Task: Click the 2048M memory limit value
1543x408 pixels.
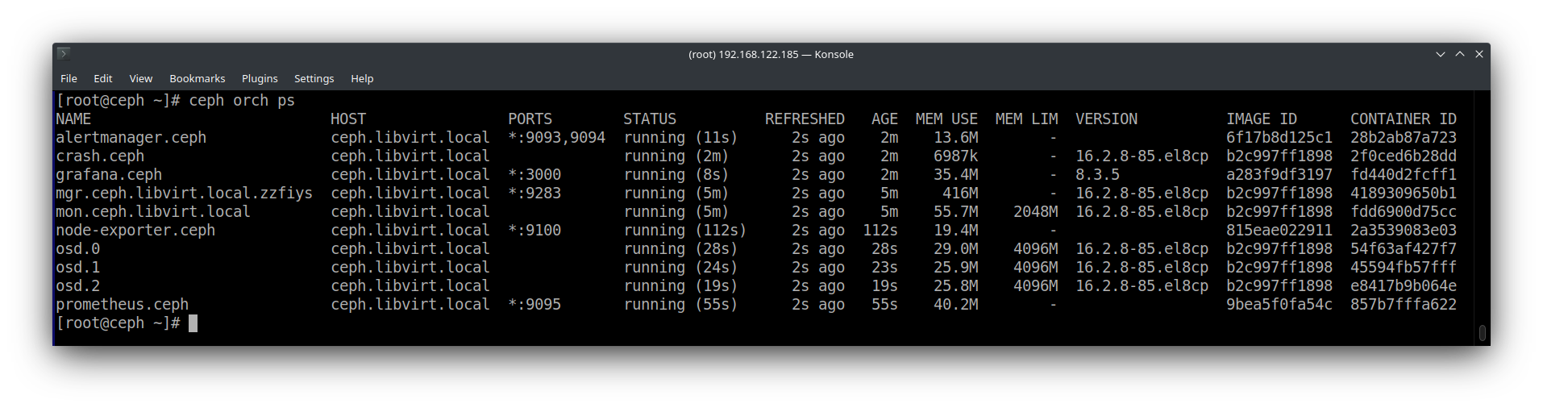Action: point(1035,212)
